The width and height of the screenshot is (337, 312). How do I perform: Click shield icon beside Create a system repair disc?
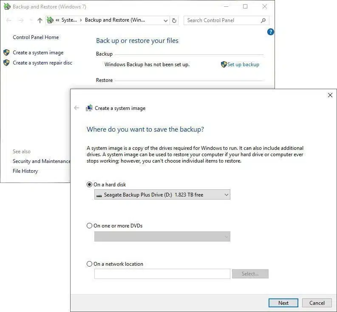tap(6, 63)
